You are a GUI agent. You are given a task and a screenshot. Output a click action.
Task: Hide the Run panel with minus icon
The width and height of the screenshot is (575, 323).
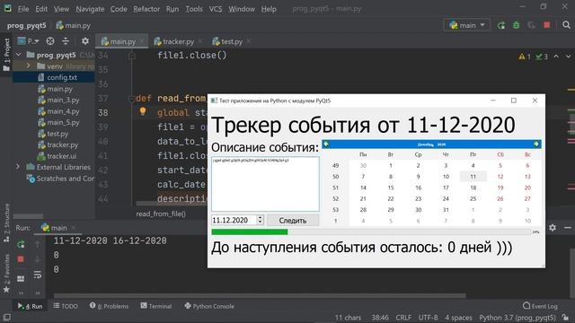[x=568, y=228]
